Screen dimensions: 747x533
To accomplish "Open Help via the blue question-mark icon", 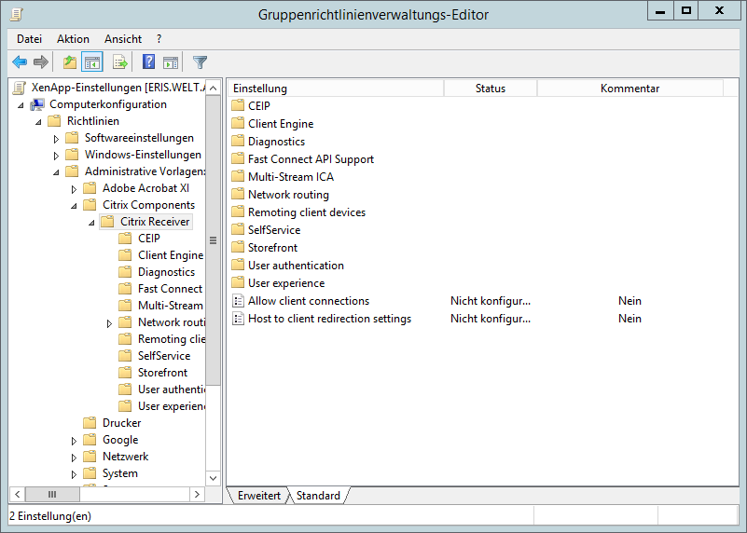I will coord(148,61).
